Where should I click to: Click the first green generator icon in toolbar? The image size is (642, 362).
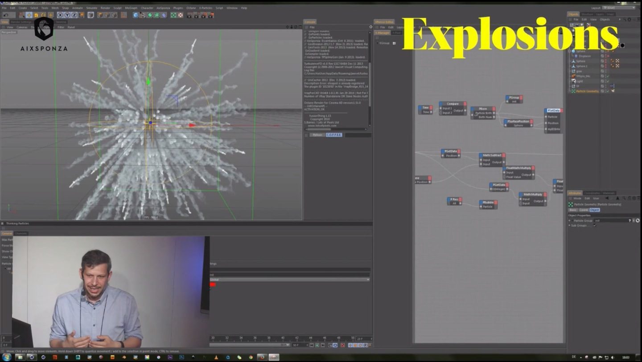(x=150, y=15)
